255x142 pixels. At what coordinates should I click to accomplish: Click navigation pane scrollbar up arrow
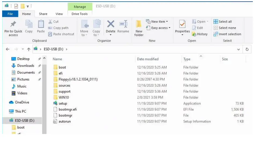pyautogui.click(x=44, y=58)
